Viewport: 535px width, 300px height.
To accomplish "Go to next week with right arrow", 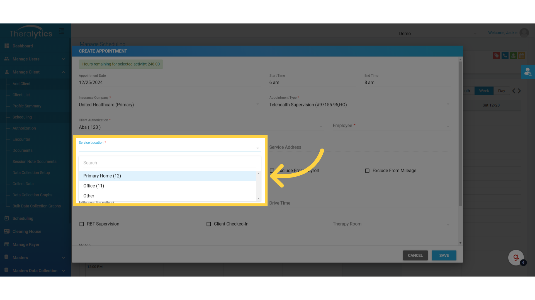I will [519, 91].
